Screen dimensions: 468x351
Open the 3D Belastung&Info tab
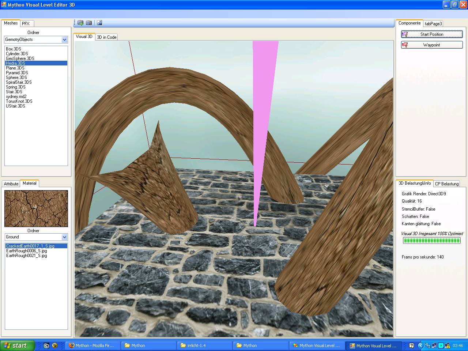click(x=415, y=183)
